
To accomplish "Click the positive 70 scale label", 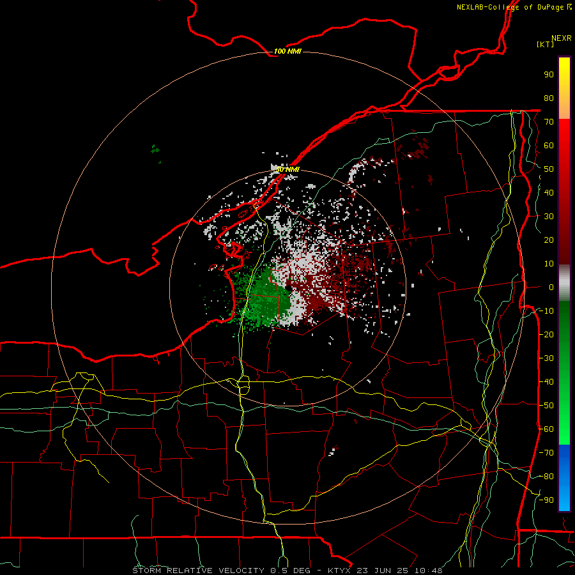I will (549, 122).
